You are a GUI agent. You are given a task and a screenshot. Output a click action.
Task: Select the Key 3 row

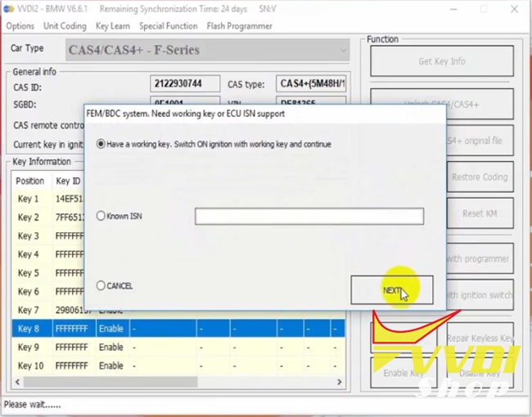47,236
